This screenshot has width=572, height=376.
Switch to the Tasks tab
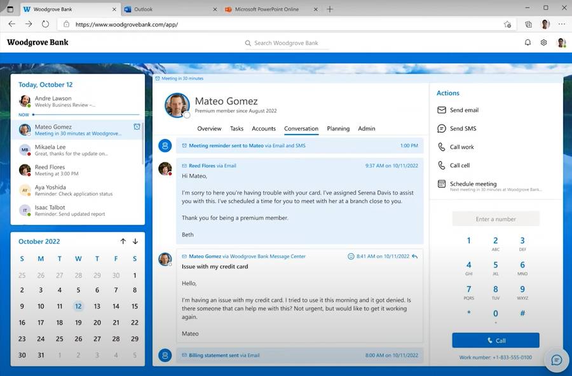pos(236,128)
